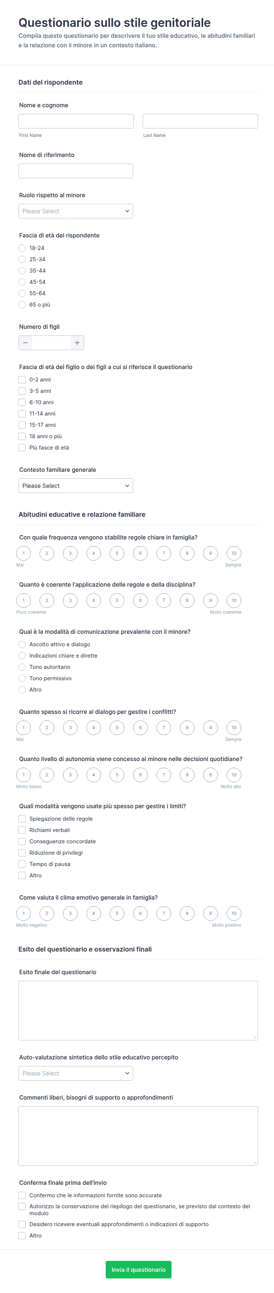
Task: Expand Contesto familiare generale dropdown
Action: tap(76, 485)
